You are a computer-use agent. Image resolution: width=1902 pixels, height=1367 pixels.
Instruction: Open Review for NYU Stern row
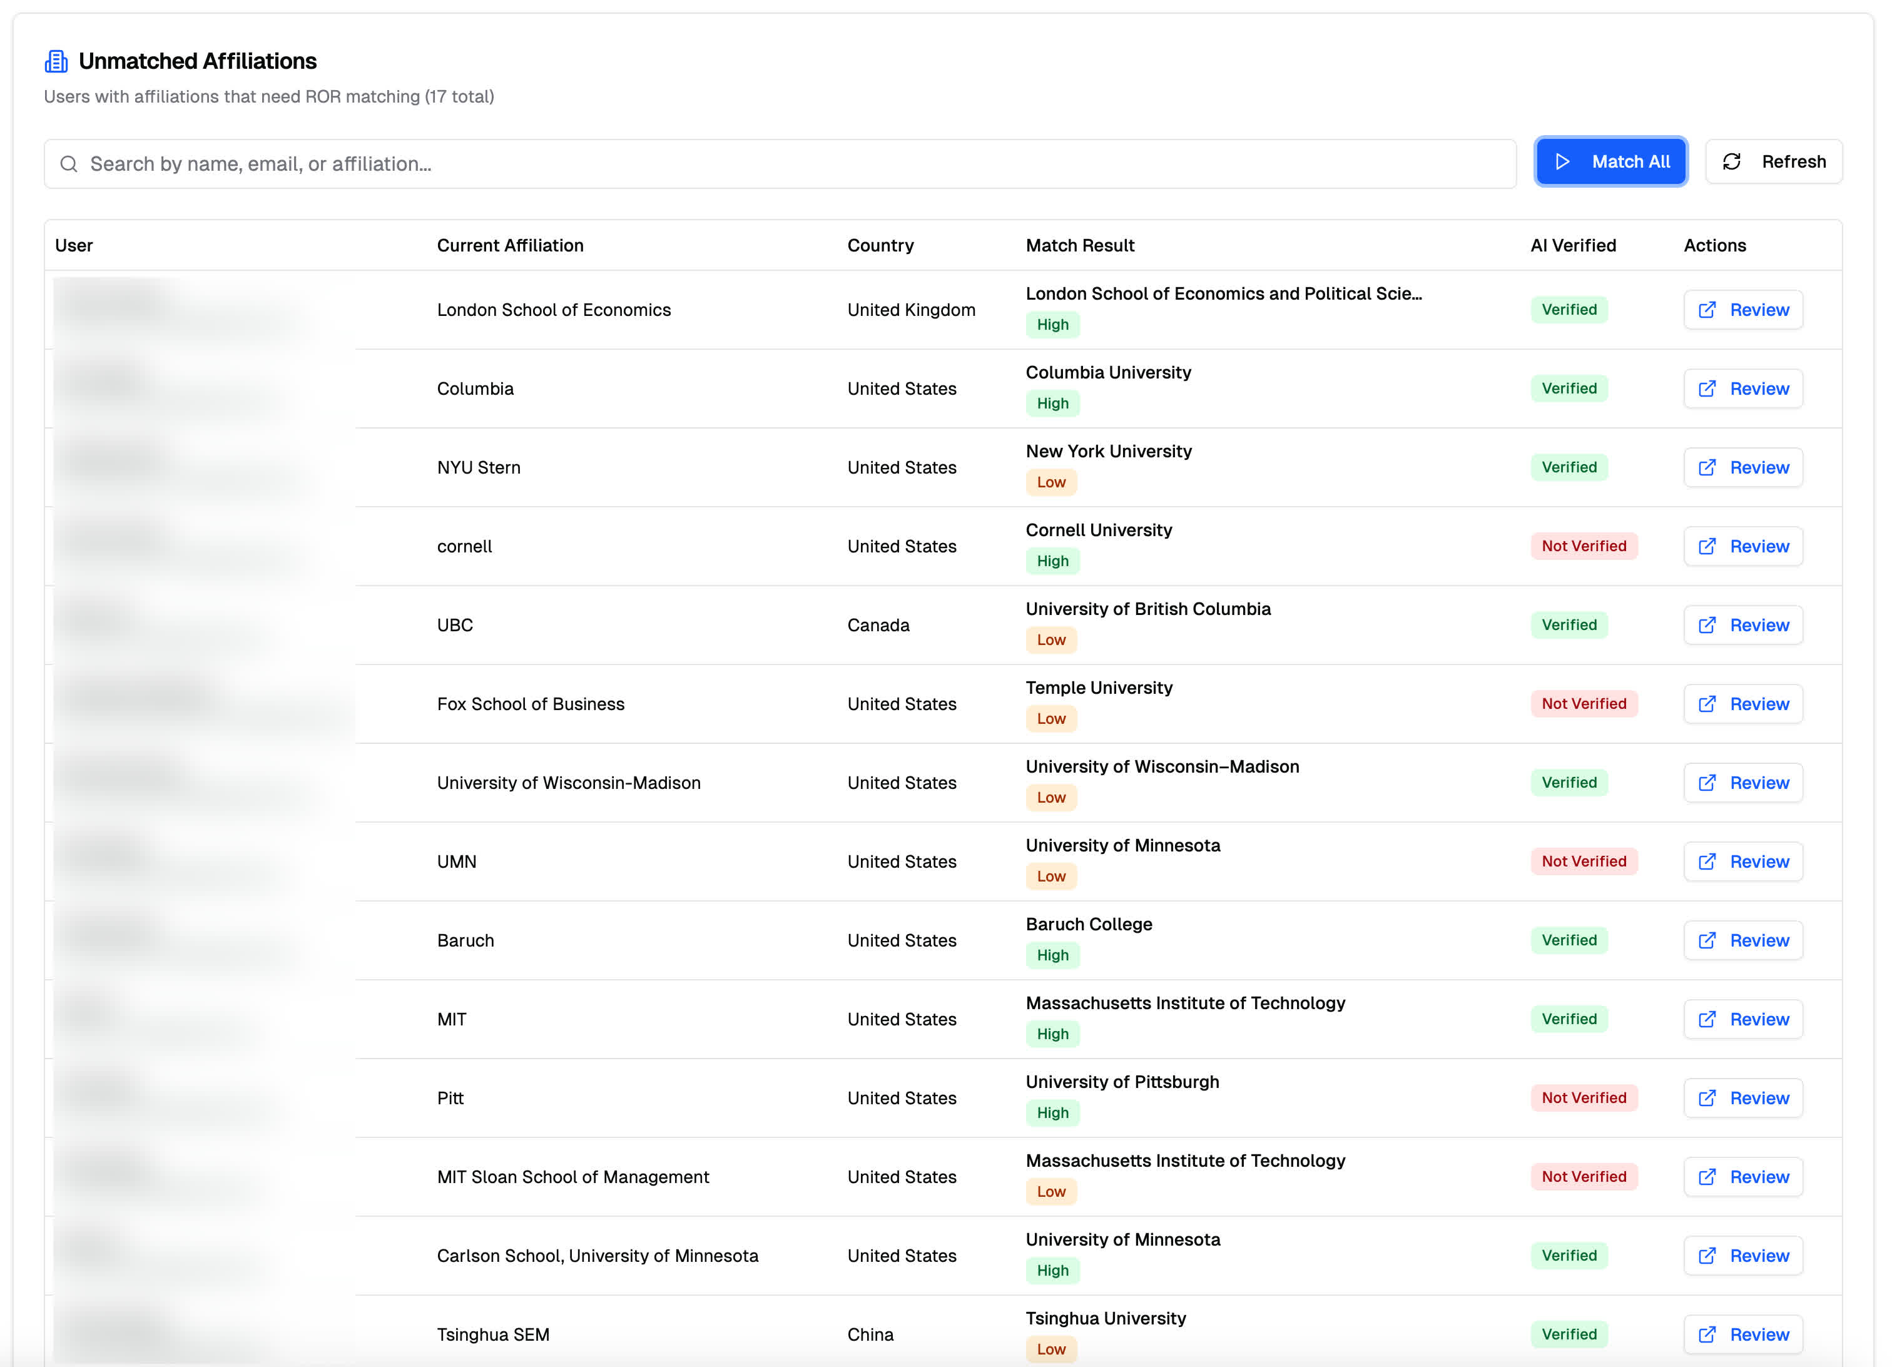click(x=1742, y=468)
